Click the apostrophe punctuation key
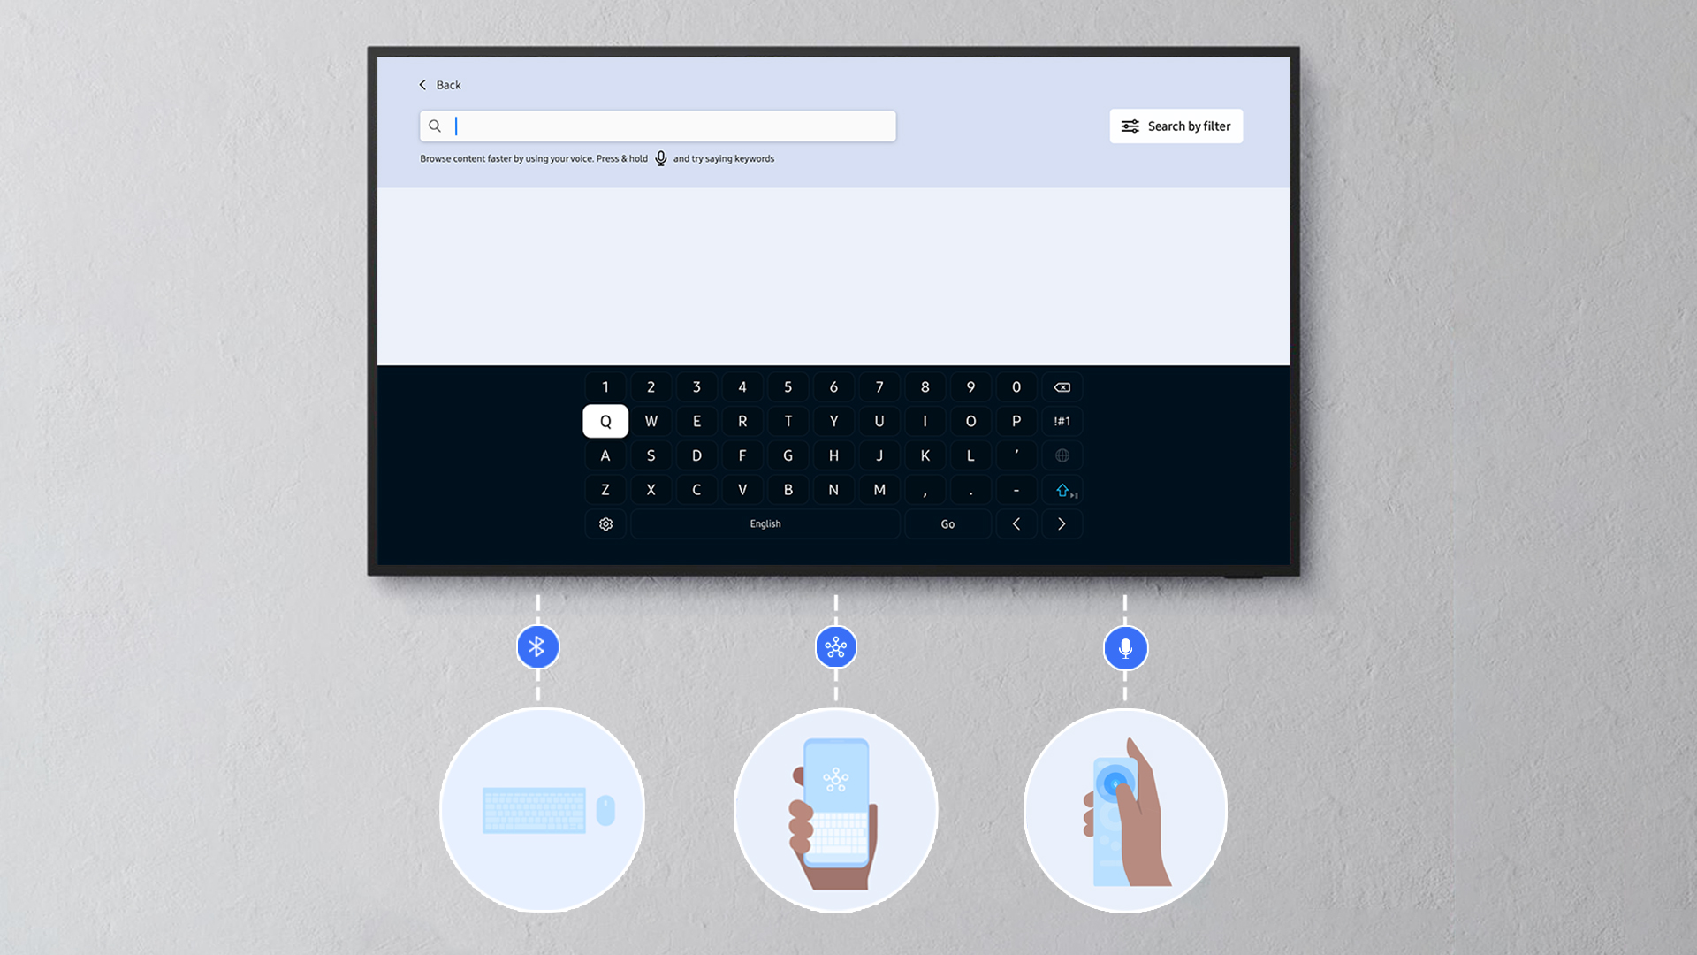1697x955 pixels. pos(1016,455)
